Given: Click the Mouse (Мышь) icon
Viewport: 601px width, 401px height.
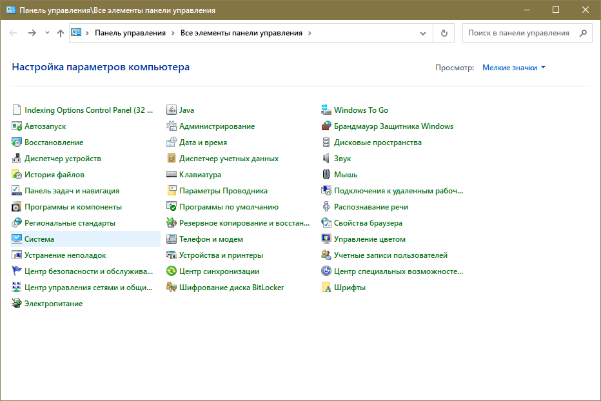Looking at the screenshot, I should pos(326,175).
